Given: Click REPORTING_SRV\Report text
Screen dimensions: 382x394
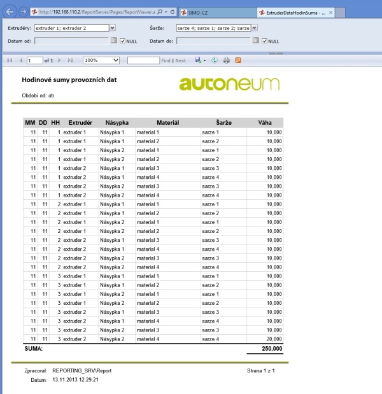Looking at the screenshot, I should pos(82,370).
